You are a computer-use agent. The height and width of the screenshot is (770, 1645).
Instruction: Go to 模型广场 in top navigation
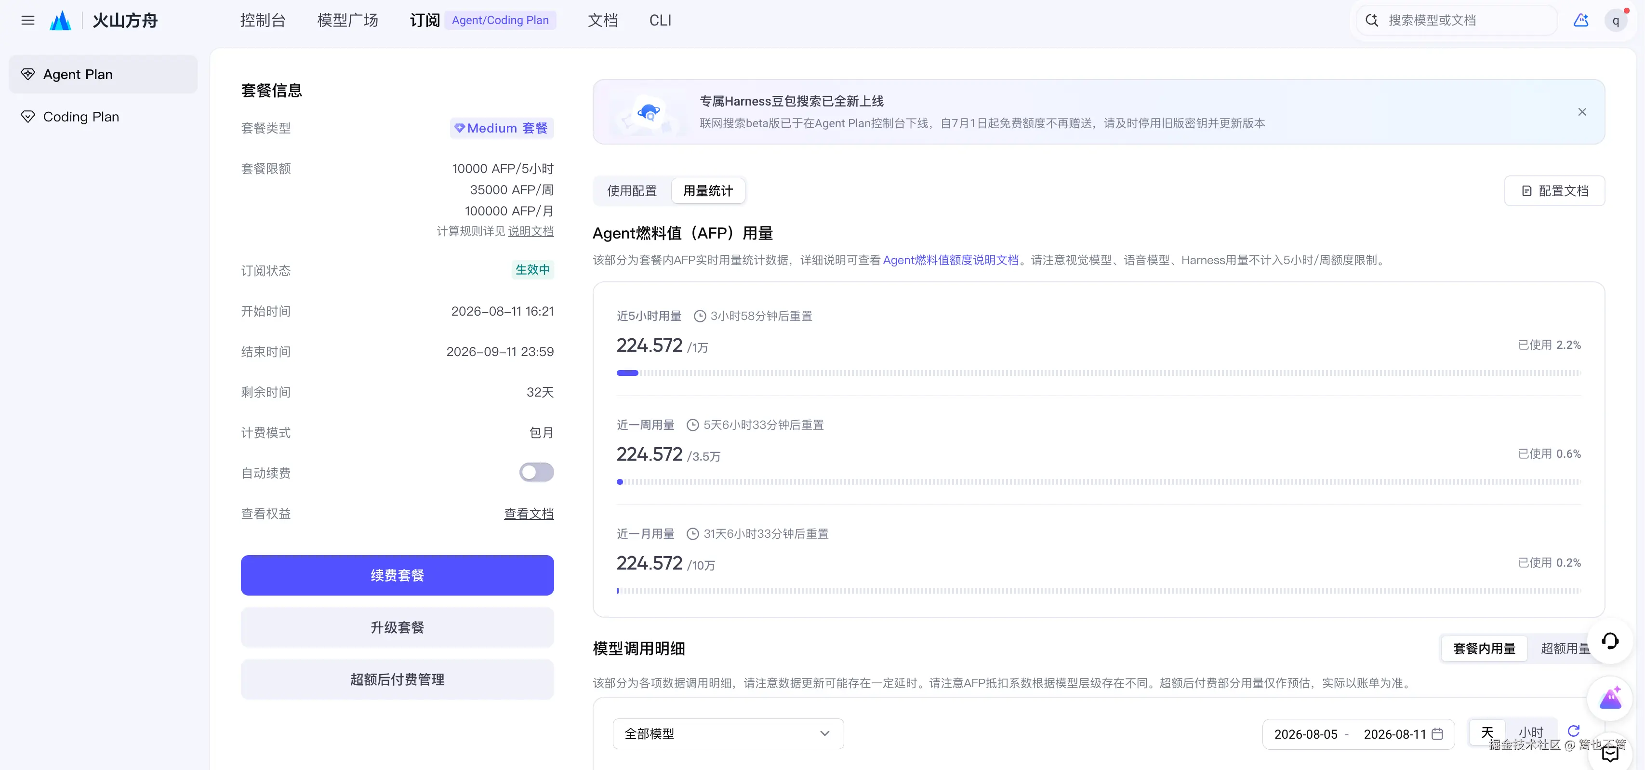click(347, 20)
